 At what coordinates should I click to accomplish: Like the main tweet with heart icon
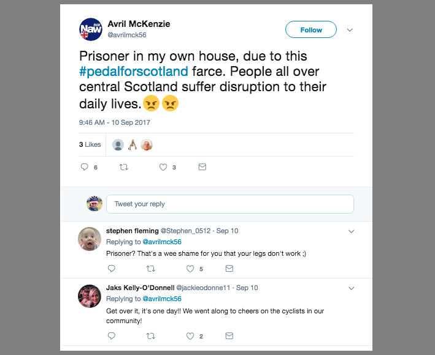click(x=163, y=167)
